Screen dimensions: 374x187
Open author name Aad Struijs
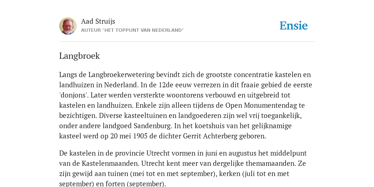[x=98, y=22]
